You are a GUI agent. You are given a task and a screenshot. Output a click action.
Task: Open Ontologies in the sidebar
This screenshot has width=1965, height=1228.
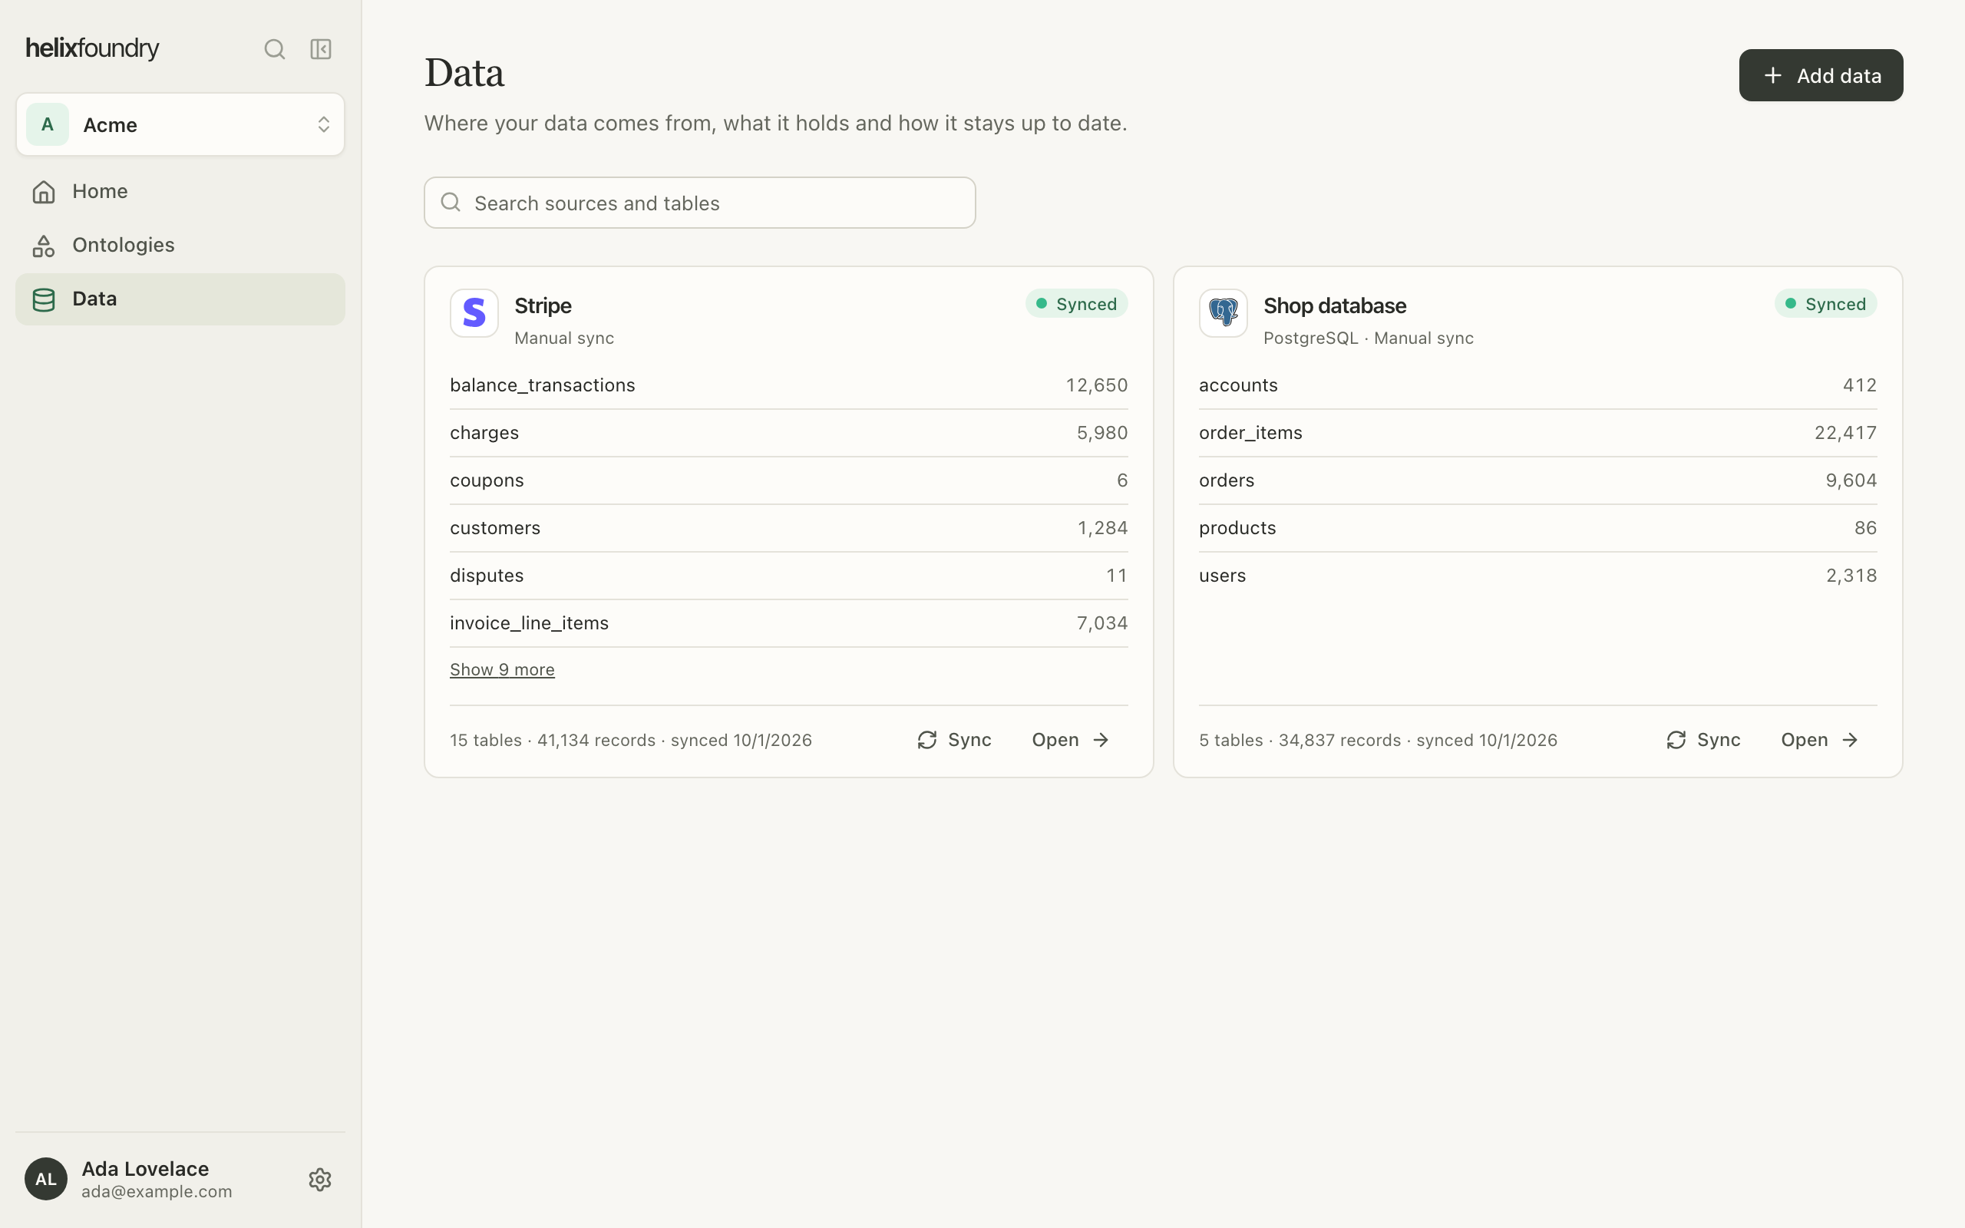click(x=180, y=246)
